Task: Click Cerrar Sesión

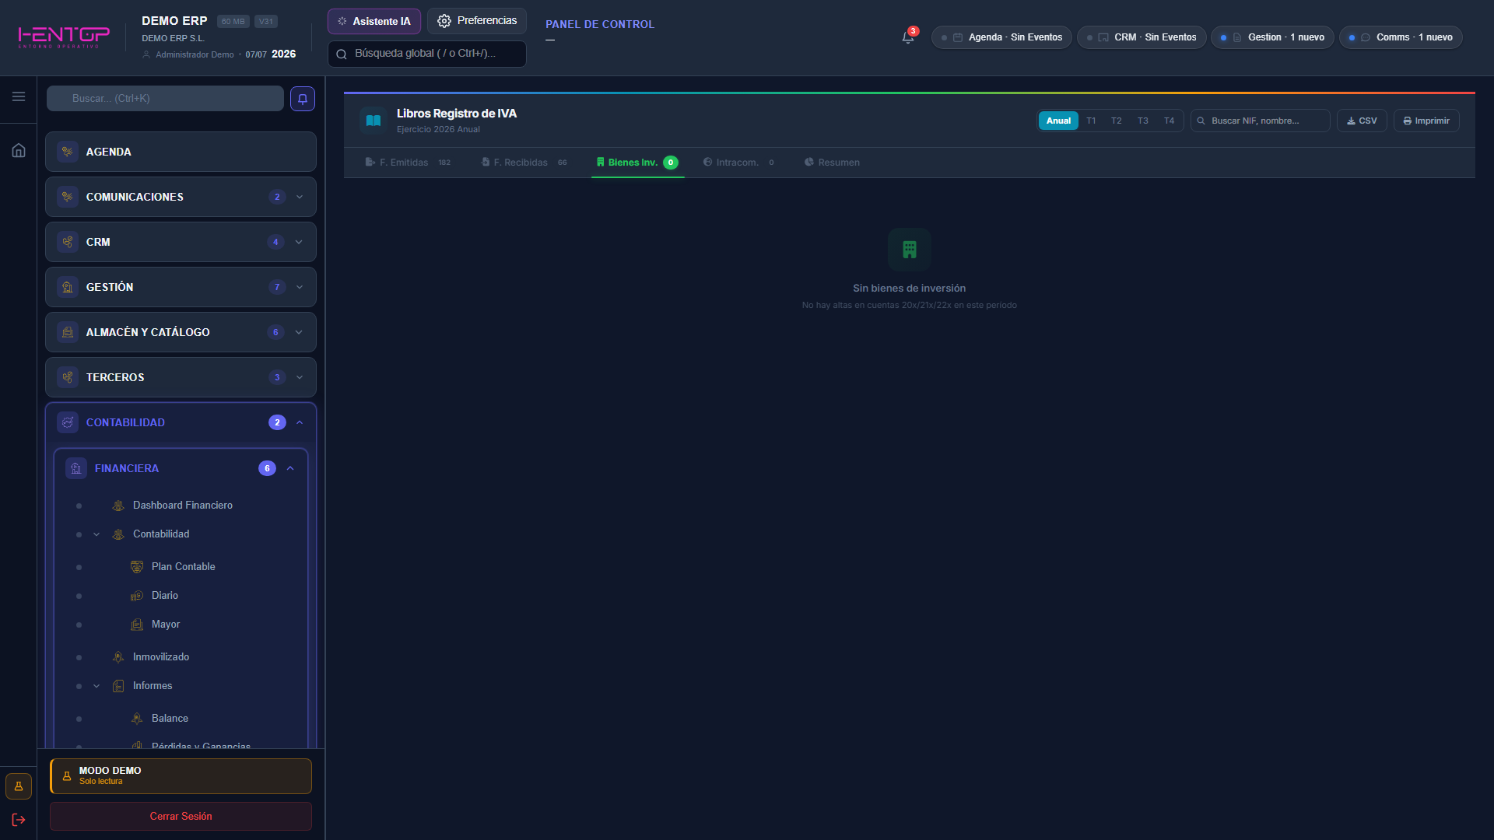Action: tap(181, 816)
